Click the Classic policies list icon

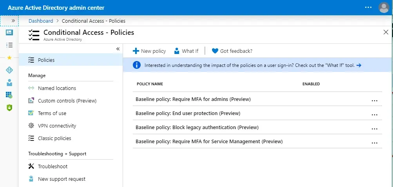31,138
